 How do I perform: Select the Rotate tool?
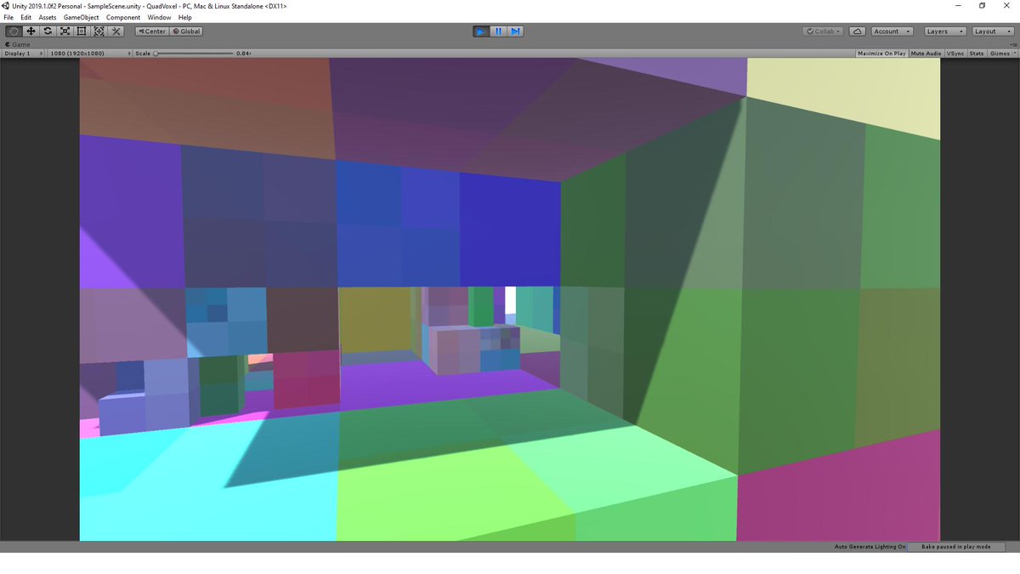[48, 31]
